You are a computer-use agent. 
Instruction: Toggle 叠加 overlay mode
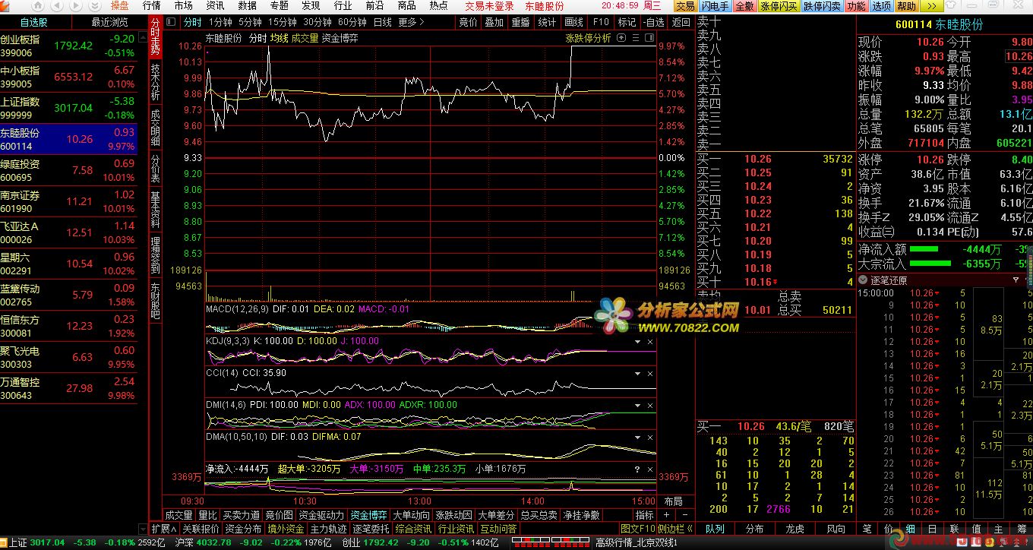(494, 23)
